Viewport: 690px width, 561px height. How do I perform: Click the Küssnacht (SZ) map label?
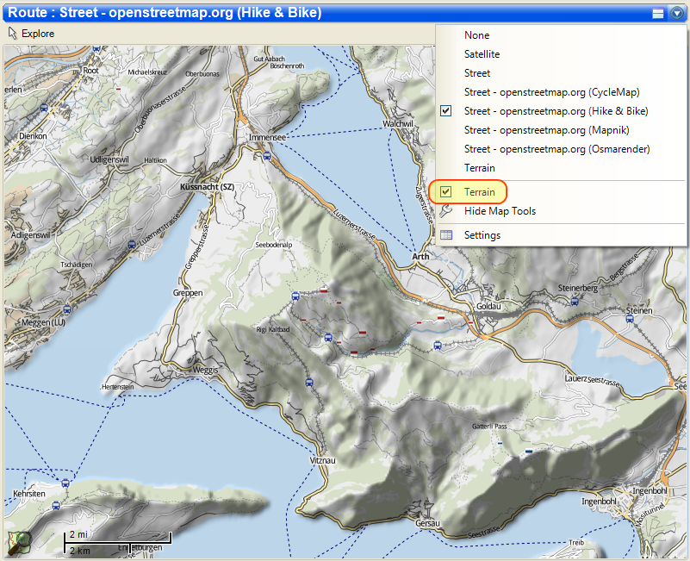point(207,187)
